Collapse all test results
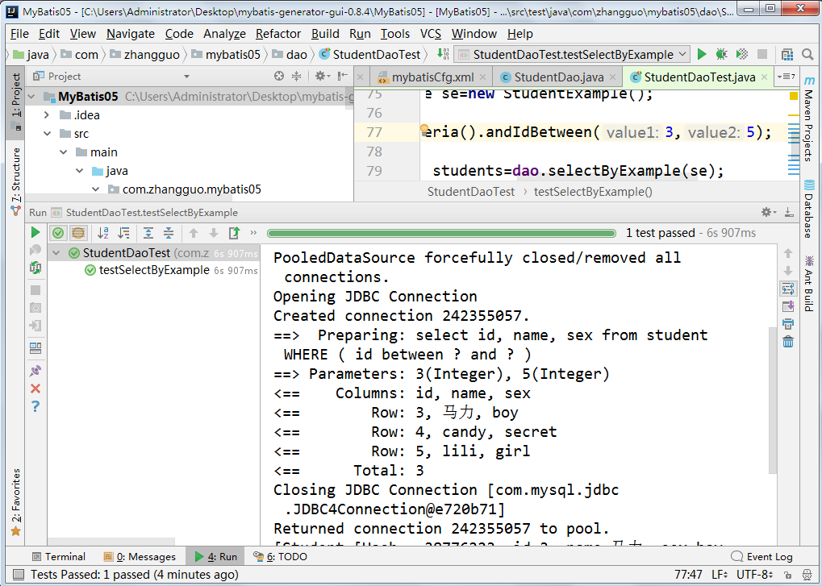 click(169, 232)
